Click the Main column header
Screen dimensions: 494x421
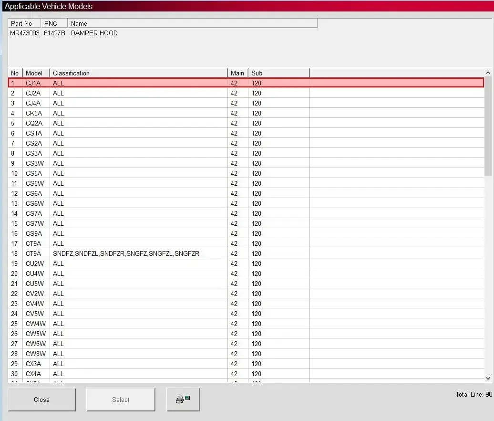pyautogui.click(x=237, y=73)
